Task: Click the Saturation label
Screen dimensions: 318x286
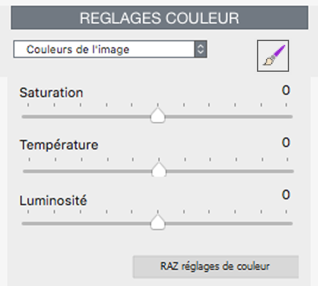Action: click(51, 93)
